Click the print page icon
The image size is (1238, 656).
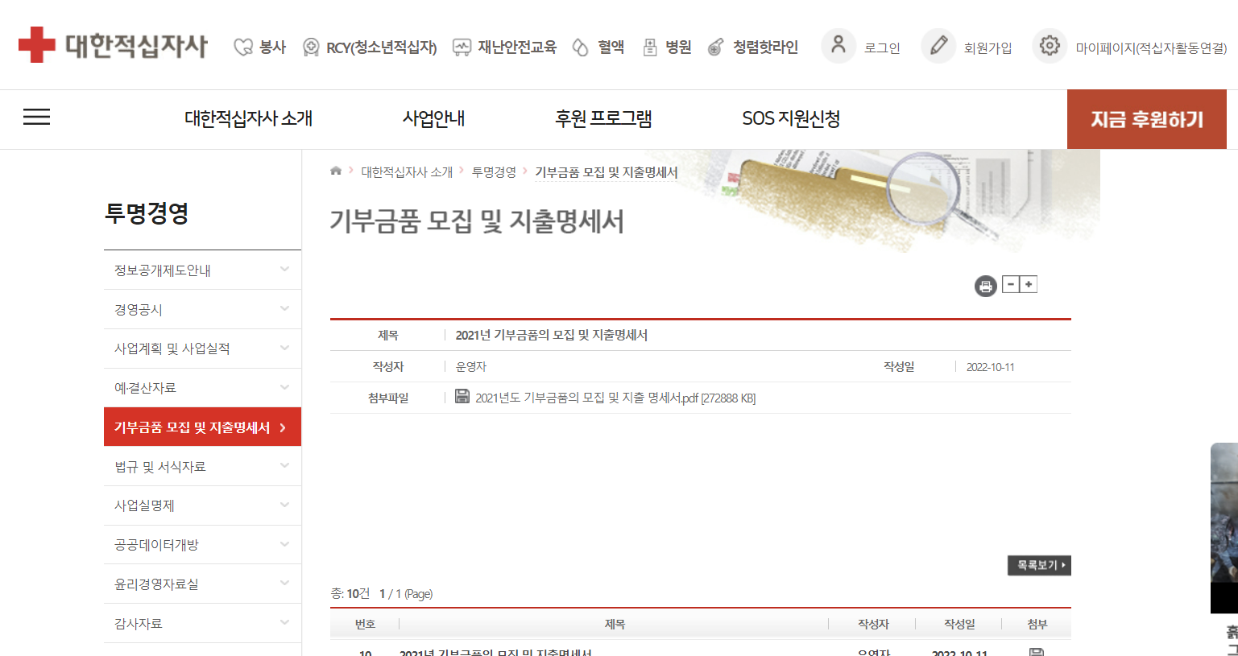(985, 286)
